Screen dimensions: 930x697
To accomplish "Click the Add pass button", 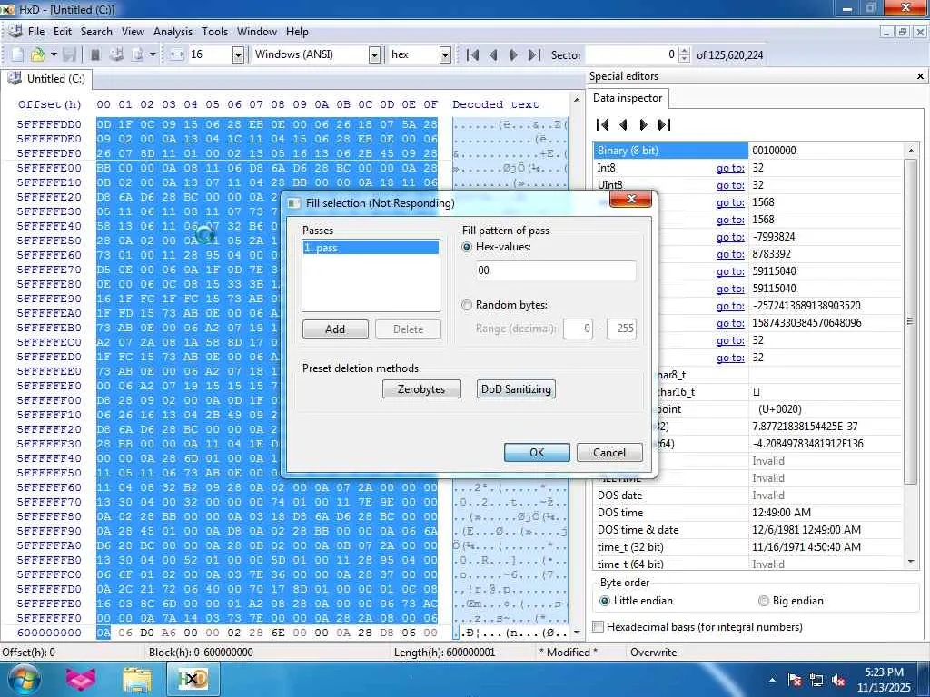I will point(335,329).
